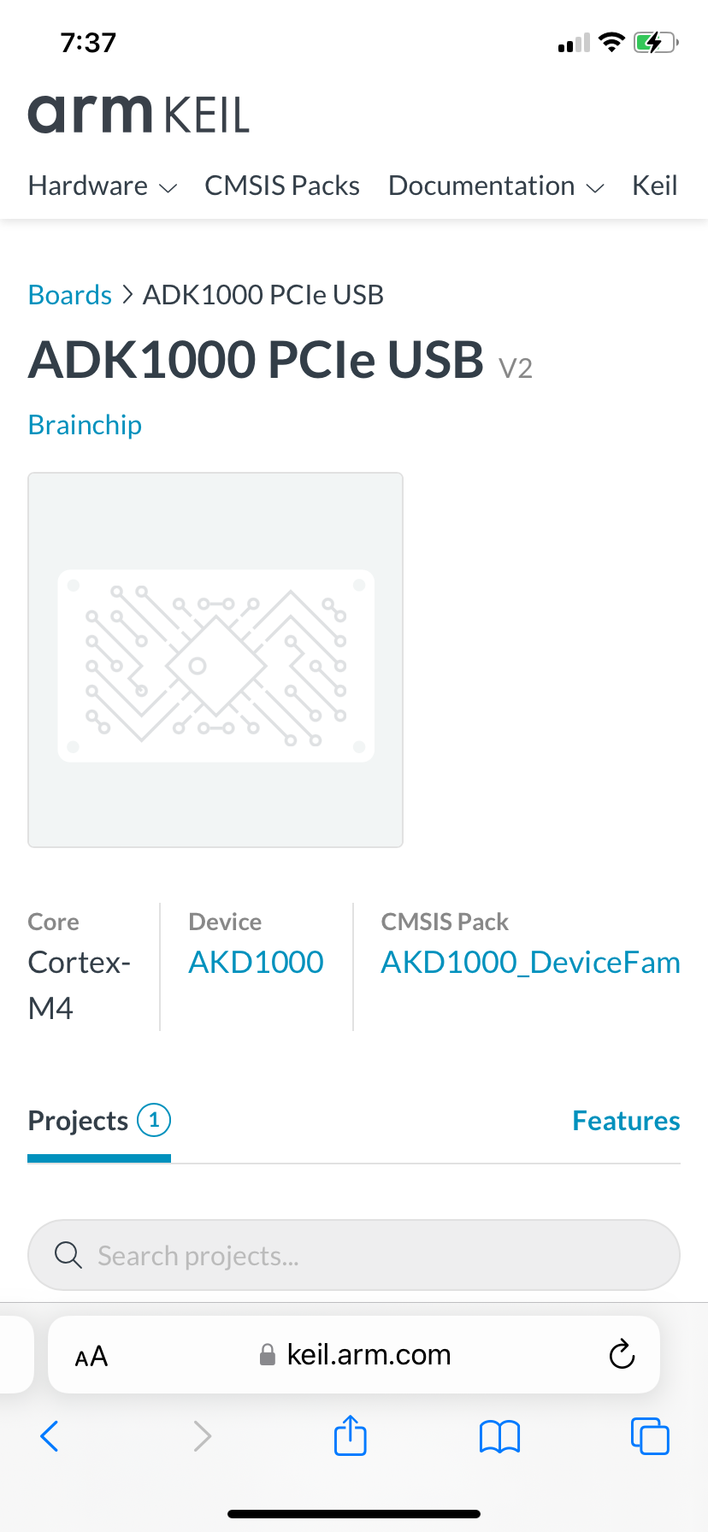Open the CMSIS Packs menu item
708x1532 pixels.
[282, 186]
